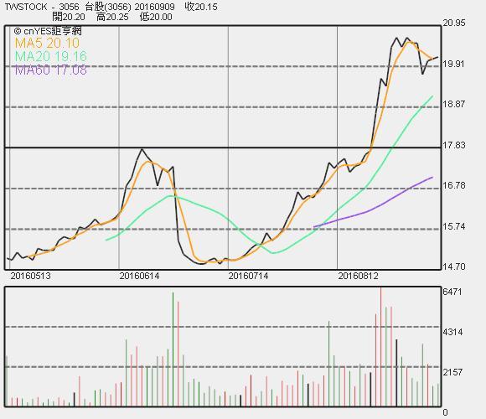This screenshot has height=419, width=486.
Task: Click the closing price 收20.15 text
Action: tap(201, 7)
